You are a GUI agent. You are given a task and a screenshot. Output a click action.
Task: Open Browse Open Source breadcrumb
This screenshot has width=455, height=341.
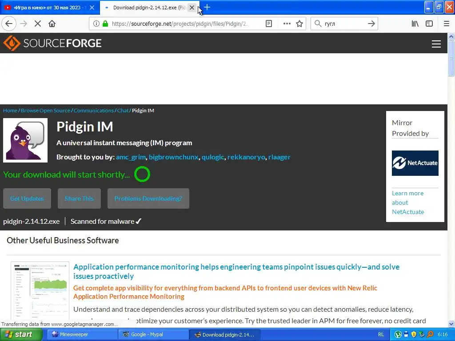click(x=46, y=111)
